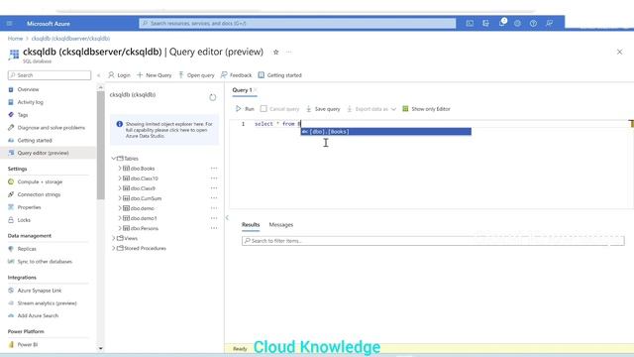Go to Home breadcrumb link
The width and height of the screenshot is (634, 357).
[x=16, y=39]
